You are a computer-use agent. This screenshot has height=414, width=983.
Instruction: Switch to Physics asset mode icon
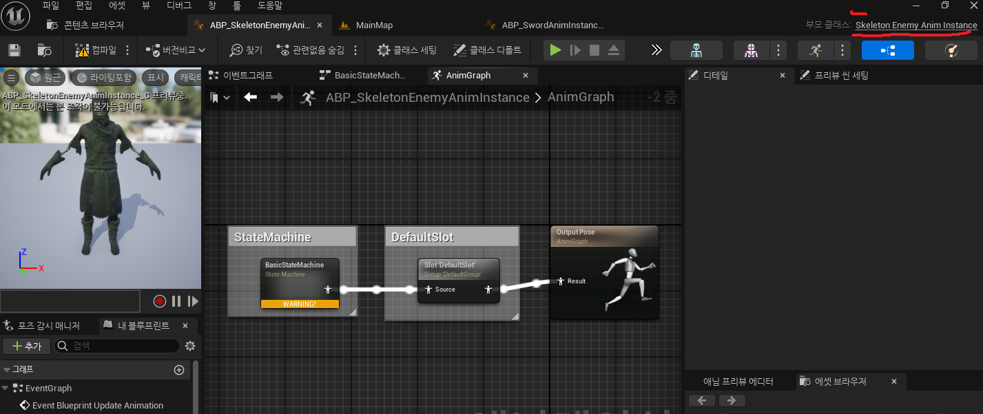951,50
